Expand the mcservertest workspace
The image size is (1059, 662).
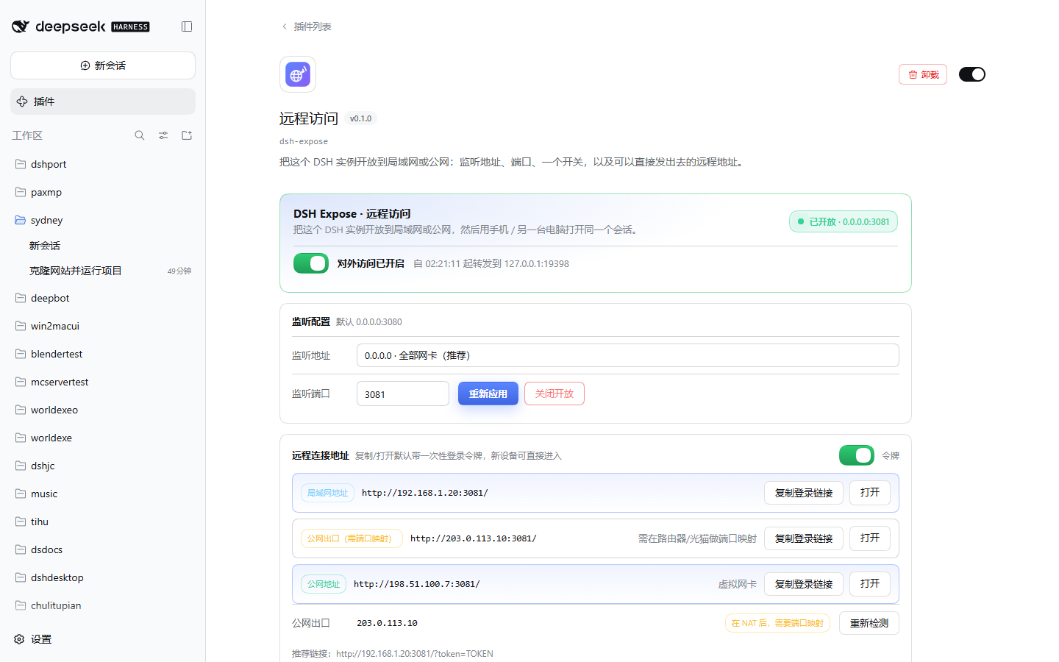(103, 382)
